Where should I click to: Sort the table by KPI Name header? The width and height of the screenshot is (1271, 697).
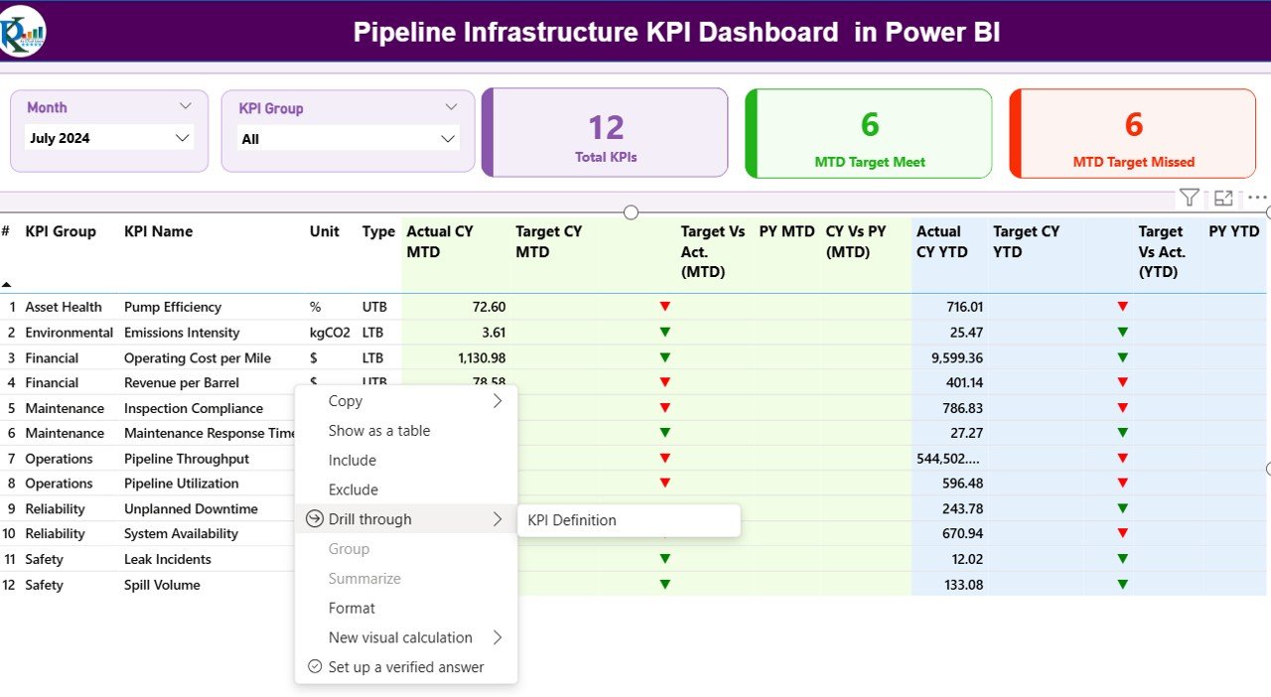coord(157,231)
